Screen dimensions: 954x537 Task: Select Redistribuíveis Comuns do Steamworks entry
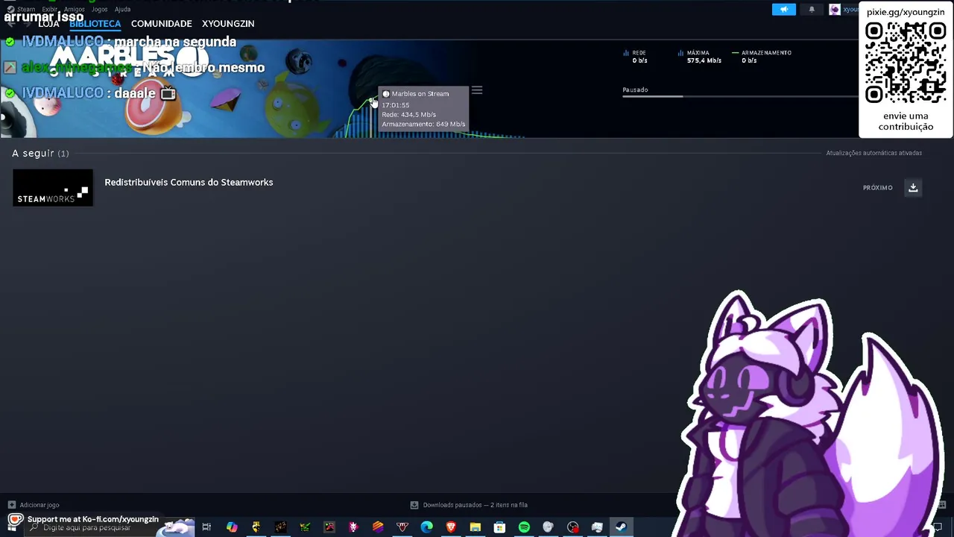[189, 182]
